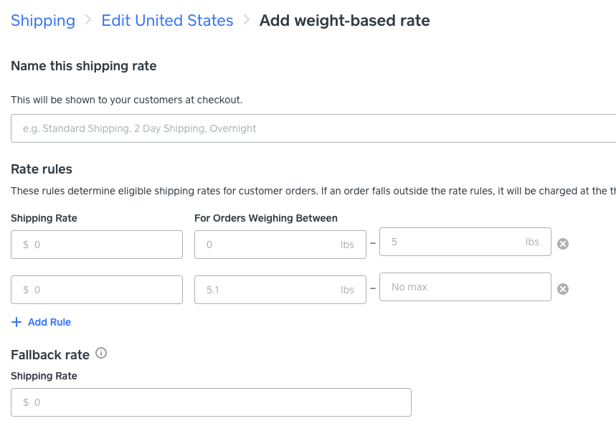Click the Fallback rate heading text
The height and width of the screenshot is (426, 616).
click(50, 354)
